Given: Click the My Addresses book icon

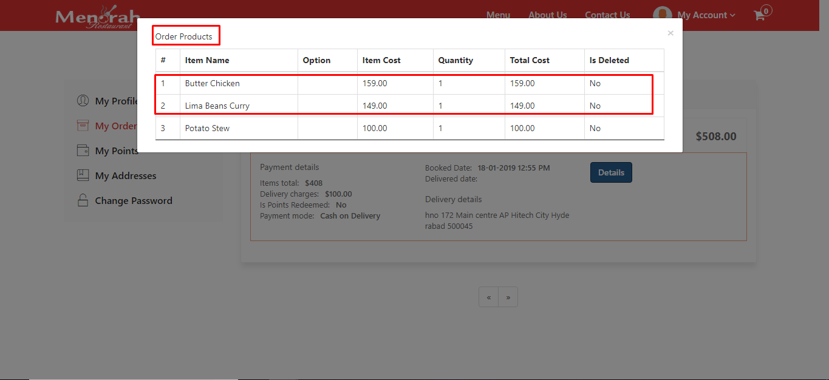Looking at the screenshot, I should [83, 175].
